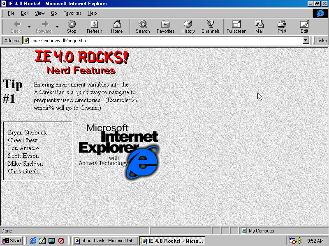Viewport: 329px width, 246px height.
Task: Open the Search pane
Action: [x=143, y=27]
